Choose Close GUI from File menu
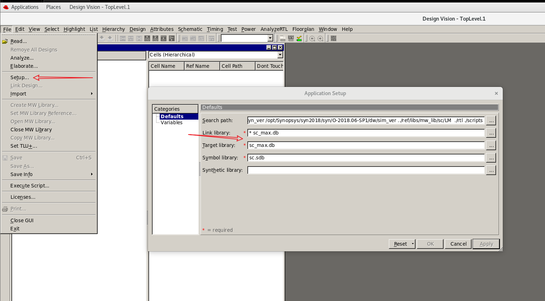The width and height of the screenshot is (545, 301). coord(22,220)
